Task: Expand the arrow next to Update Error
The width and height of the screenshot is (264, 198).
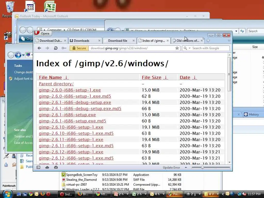Action: pos(186,167)
